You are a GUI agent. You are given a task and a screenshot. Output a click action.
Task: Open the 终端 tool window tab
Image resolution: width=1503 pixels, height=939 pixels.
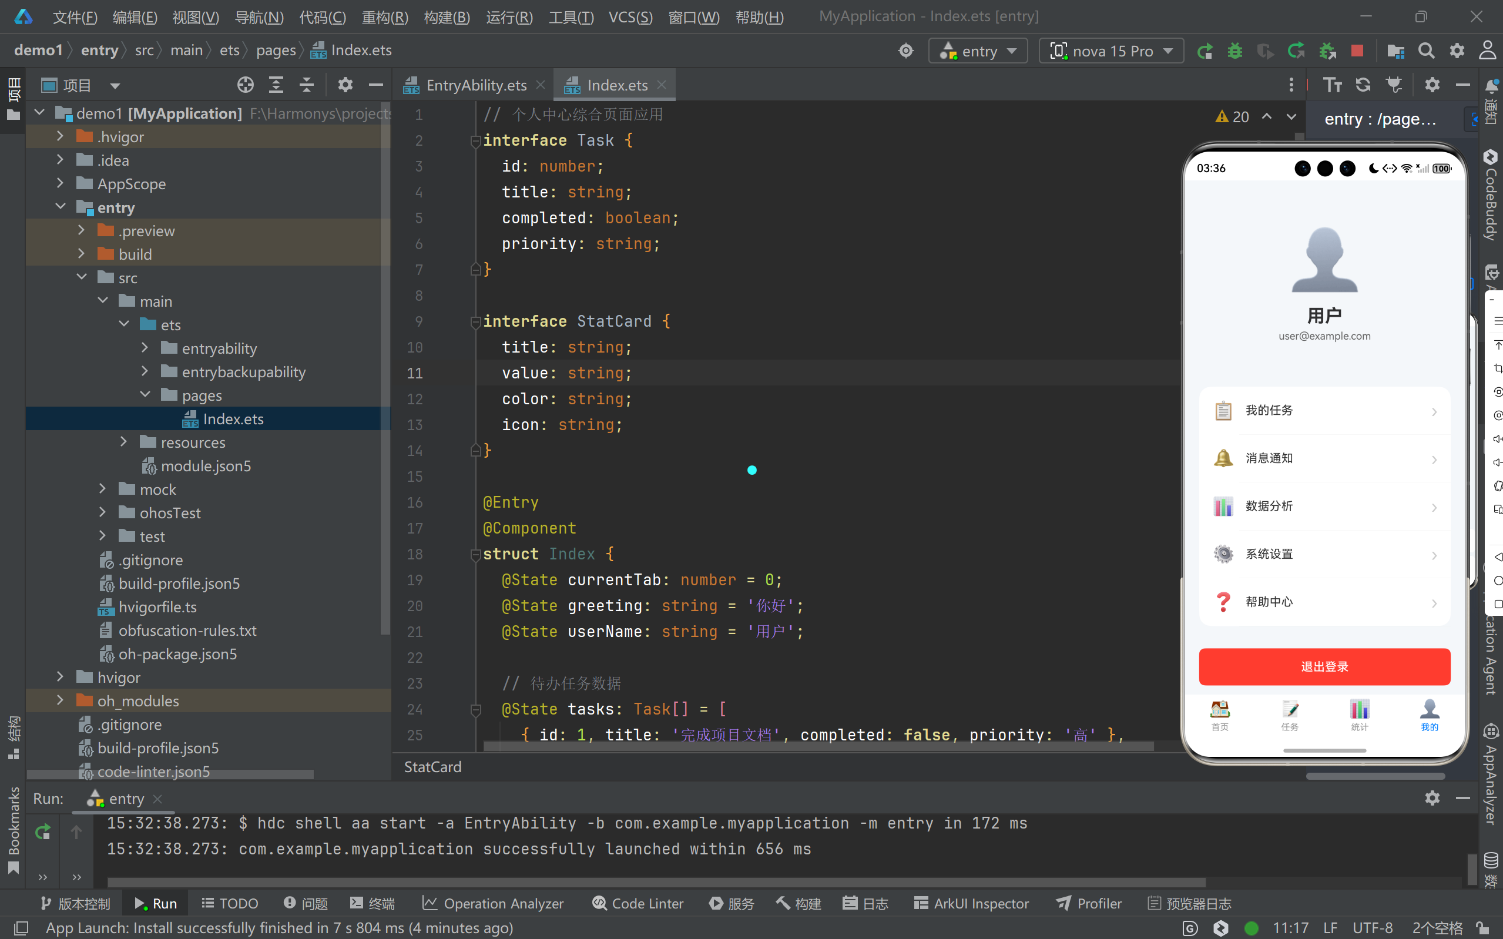point(373,904)
